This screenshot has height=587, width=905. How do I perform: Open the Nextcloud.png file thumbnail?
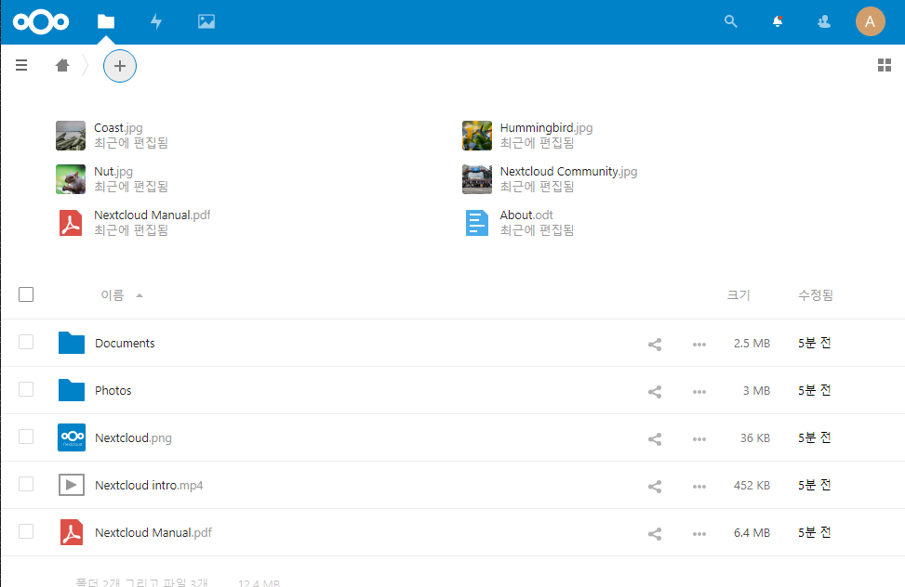point(72,437)
